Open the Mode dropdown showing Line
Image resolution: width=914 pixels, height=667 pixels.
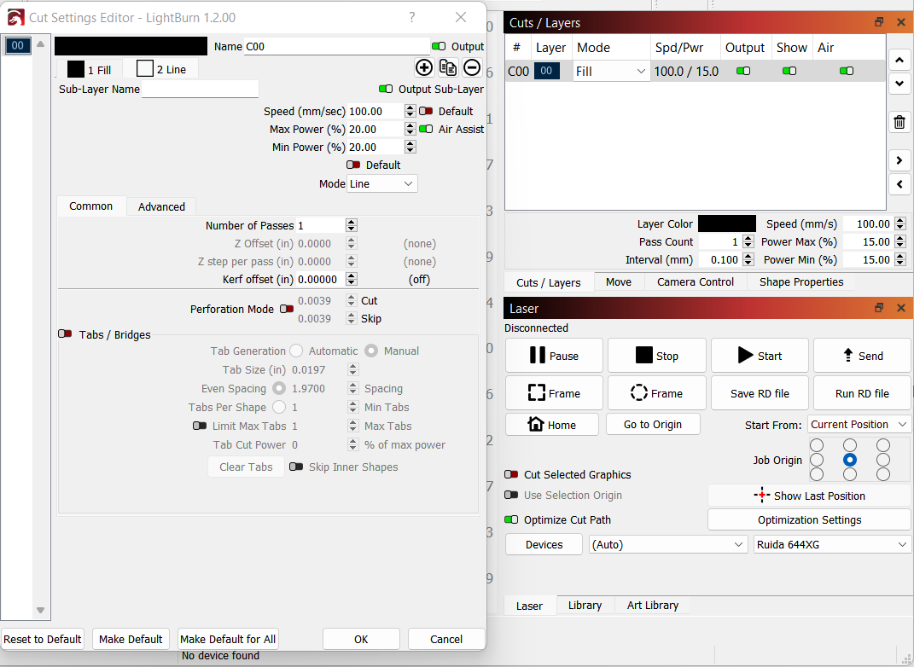381,183
